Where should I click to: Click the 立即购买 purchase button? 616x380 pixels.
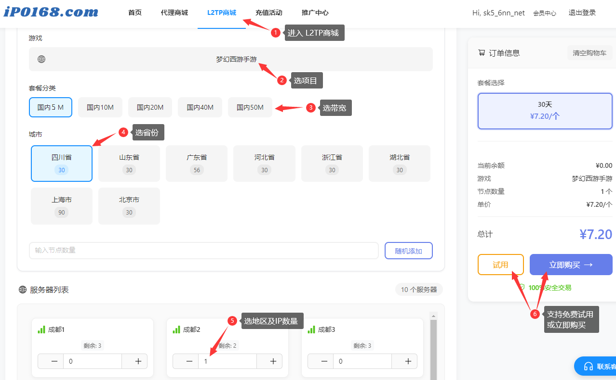coord(571,264)
